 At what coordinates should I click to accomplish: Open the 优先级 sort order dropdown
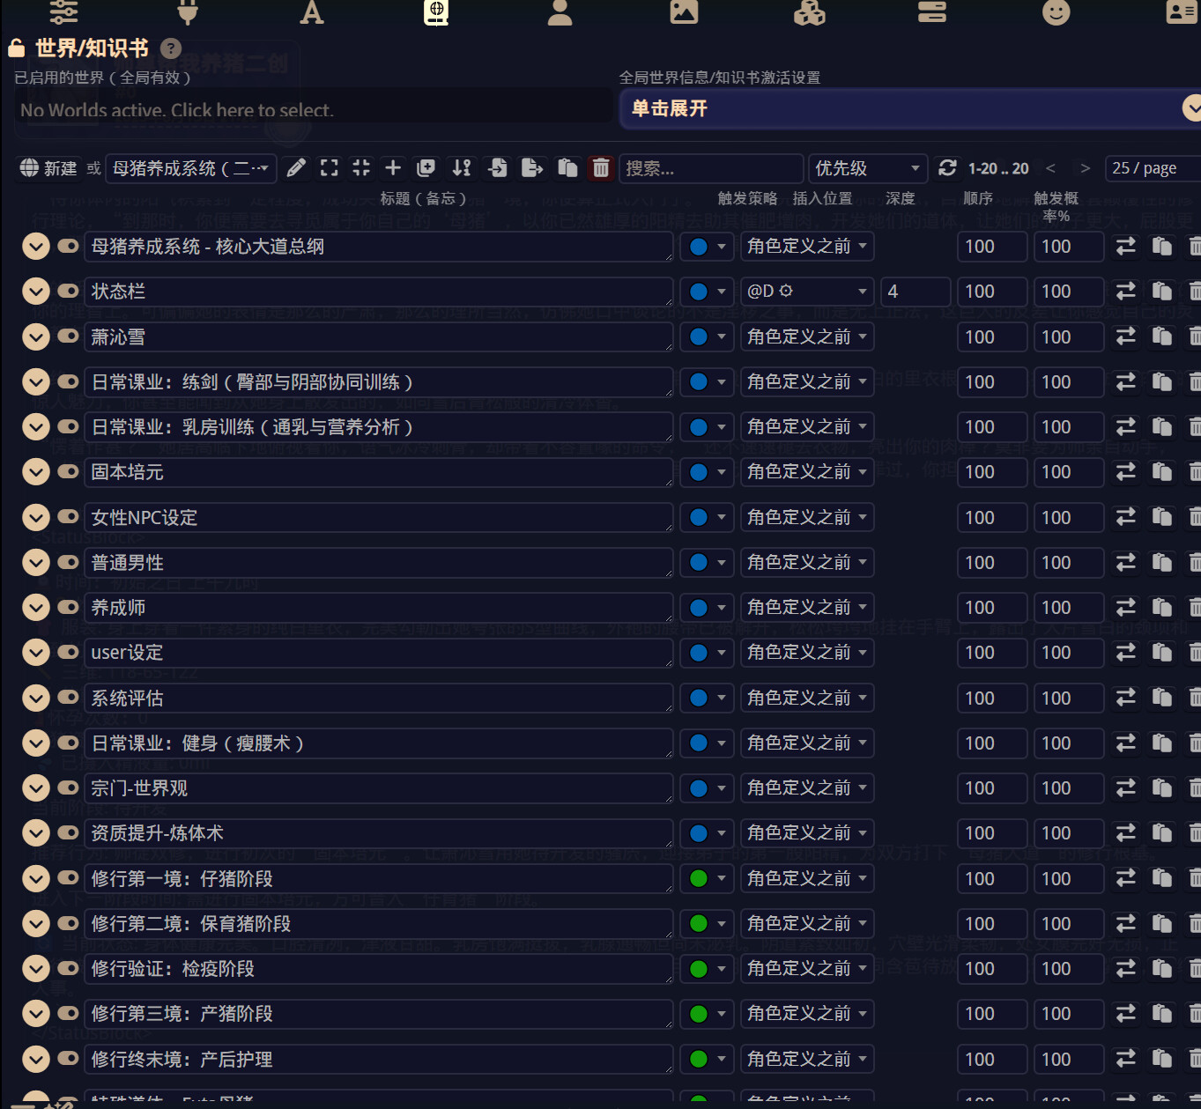pos(867,168)
